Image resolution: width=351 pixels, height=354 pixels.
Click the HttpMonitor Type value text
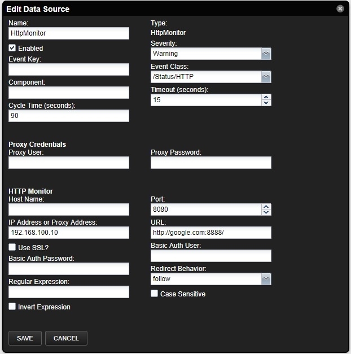pos(168,33)
